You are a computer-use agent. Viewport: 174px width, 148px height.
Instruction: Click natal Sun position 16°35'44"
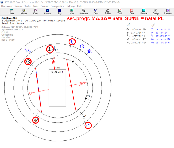click(137, 29)
